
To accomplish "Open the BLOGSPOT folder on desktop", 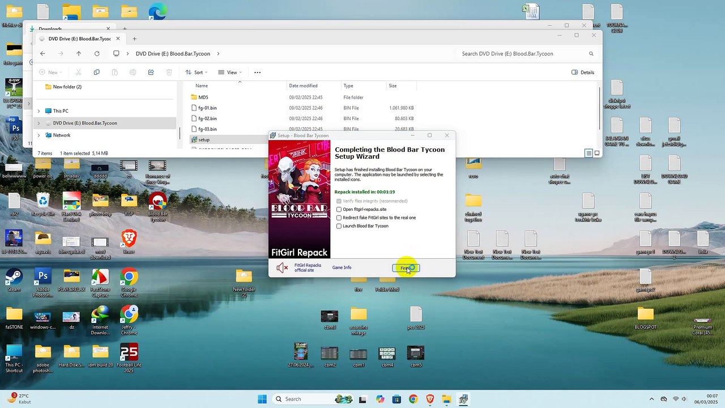I will [x=645, y=318].
